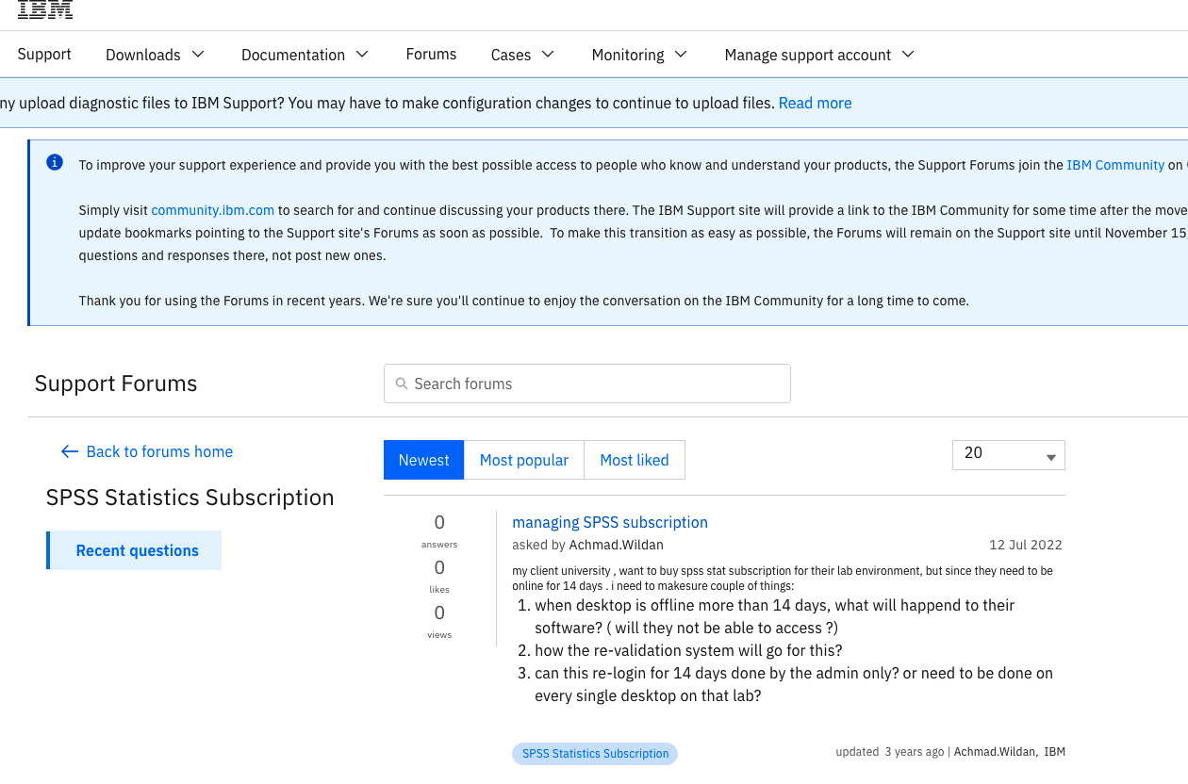Switch to the Most popular tab
Screen dimensions: 1188x784
point(524,460)
